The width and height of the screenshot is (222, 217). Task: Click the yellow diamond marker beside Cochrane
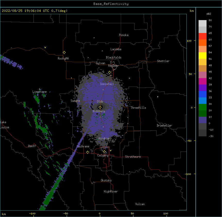[88, 152]
